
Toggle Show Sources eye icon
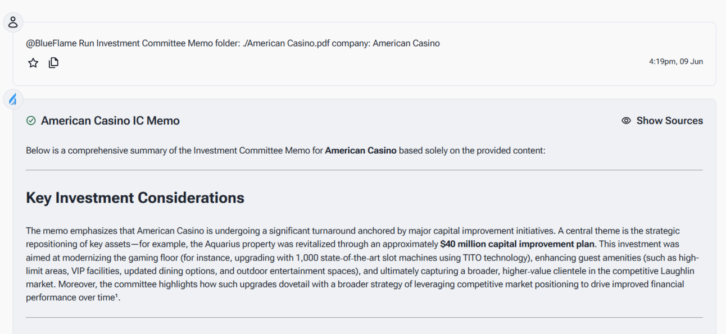pos(626,121)
